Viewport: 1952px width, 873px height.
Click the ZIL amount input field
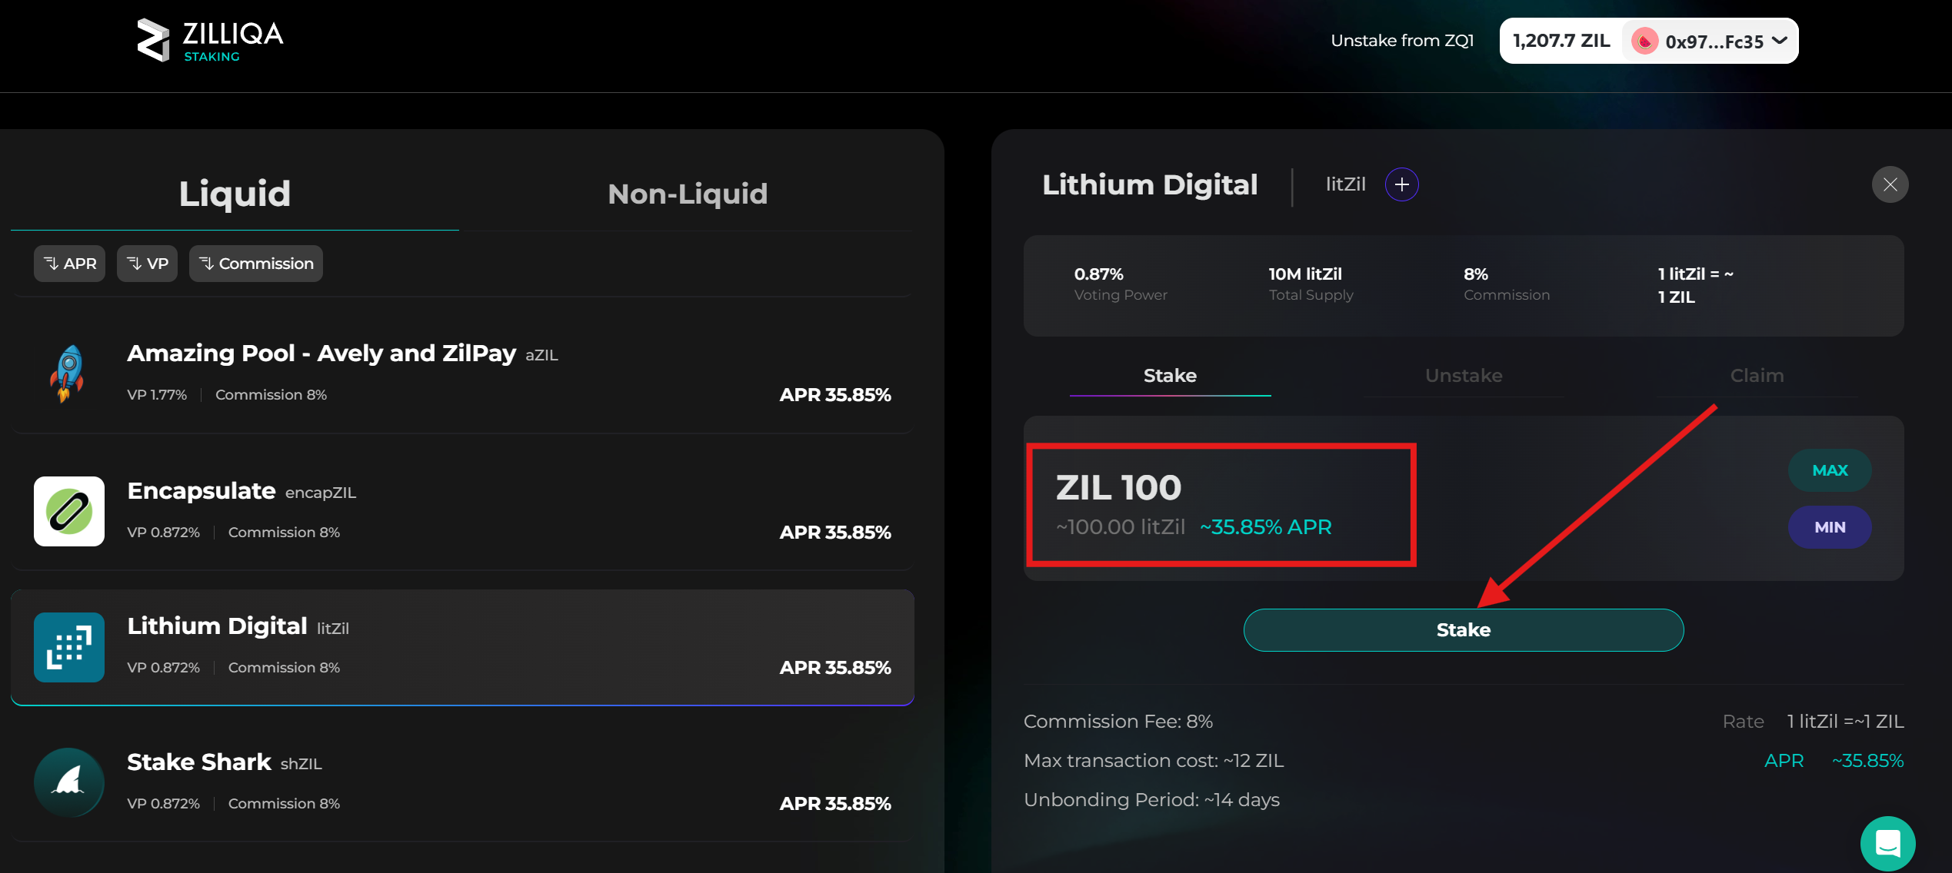pyautogui.click(x=1220, y=503)
